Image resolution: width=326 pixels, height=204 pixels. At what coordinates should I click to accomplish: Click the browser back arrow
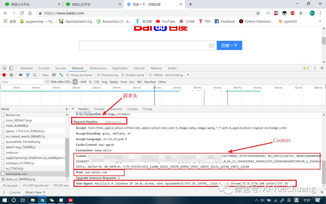[6, 13]
